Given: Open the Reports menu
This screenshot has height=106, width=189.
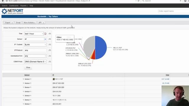Looking at the screenshot, I should [24, 6].
